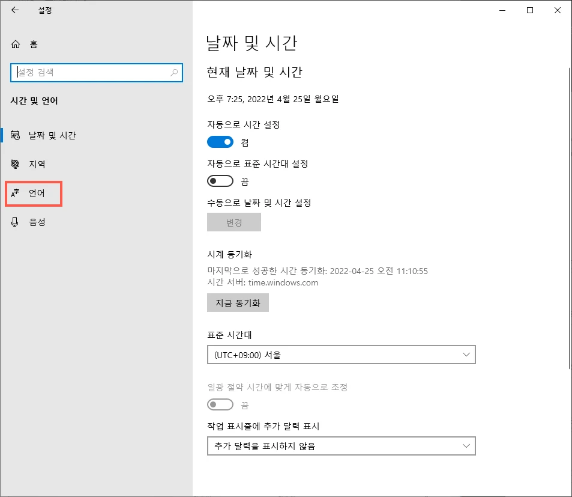Click the 현재 날짜 및 시간 heading
Viewport: 572px width, 497px height.
[254, 72]
